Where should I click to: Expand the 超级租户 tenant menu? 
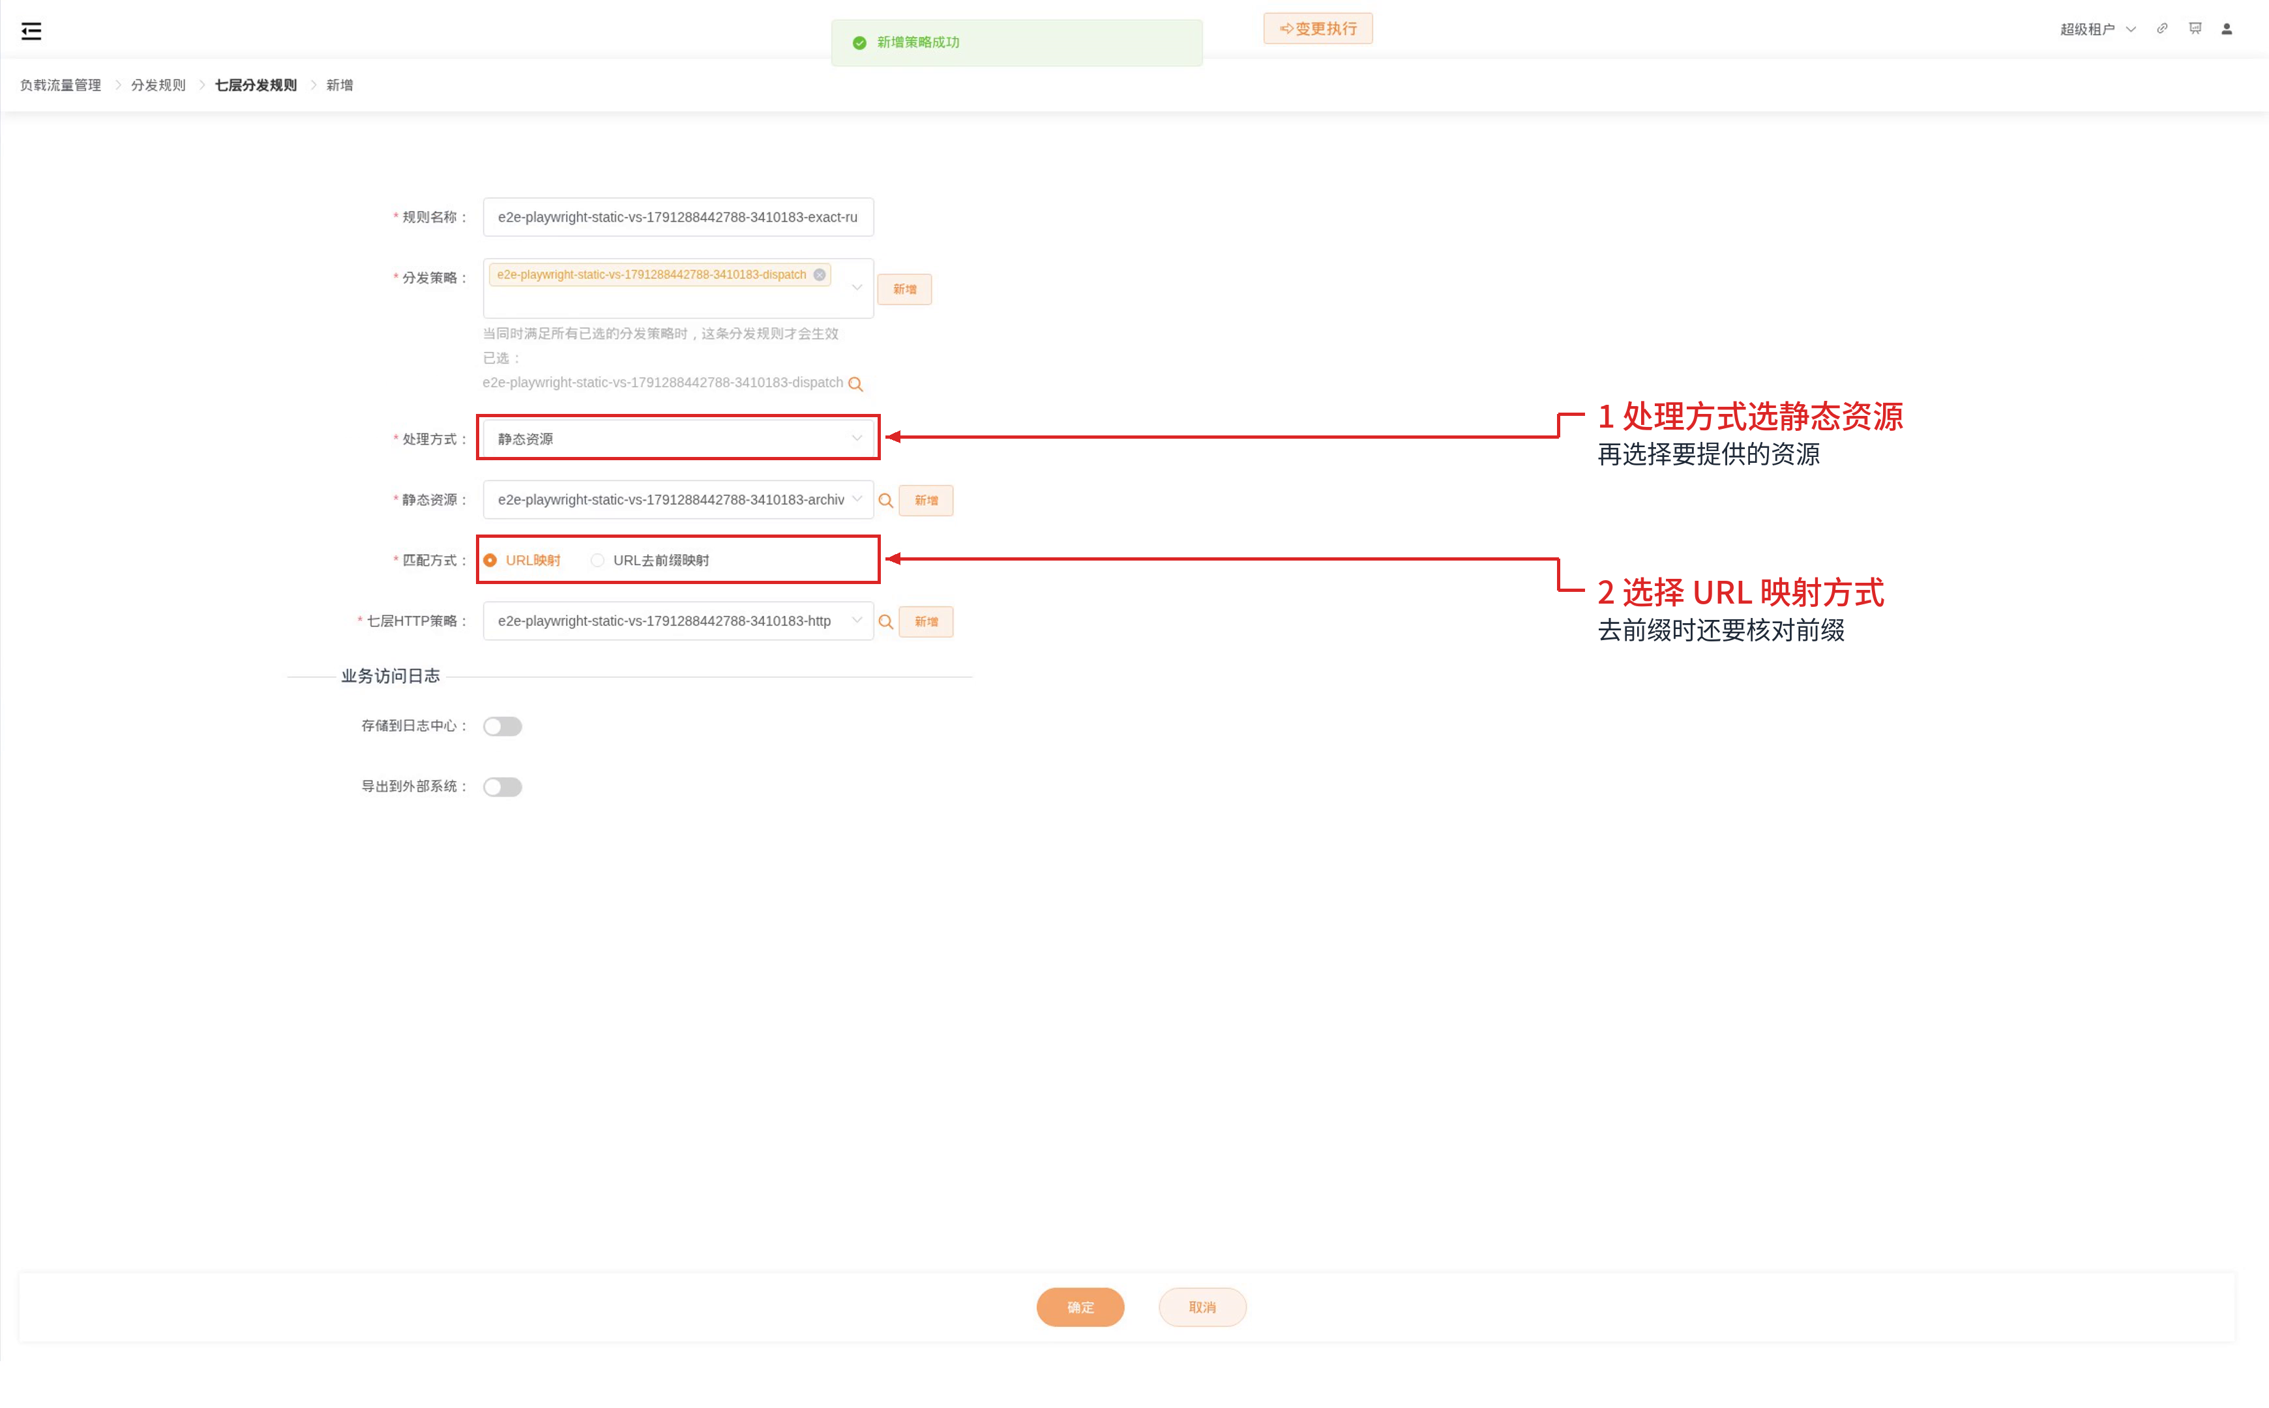2098,29
